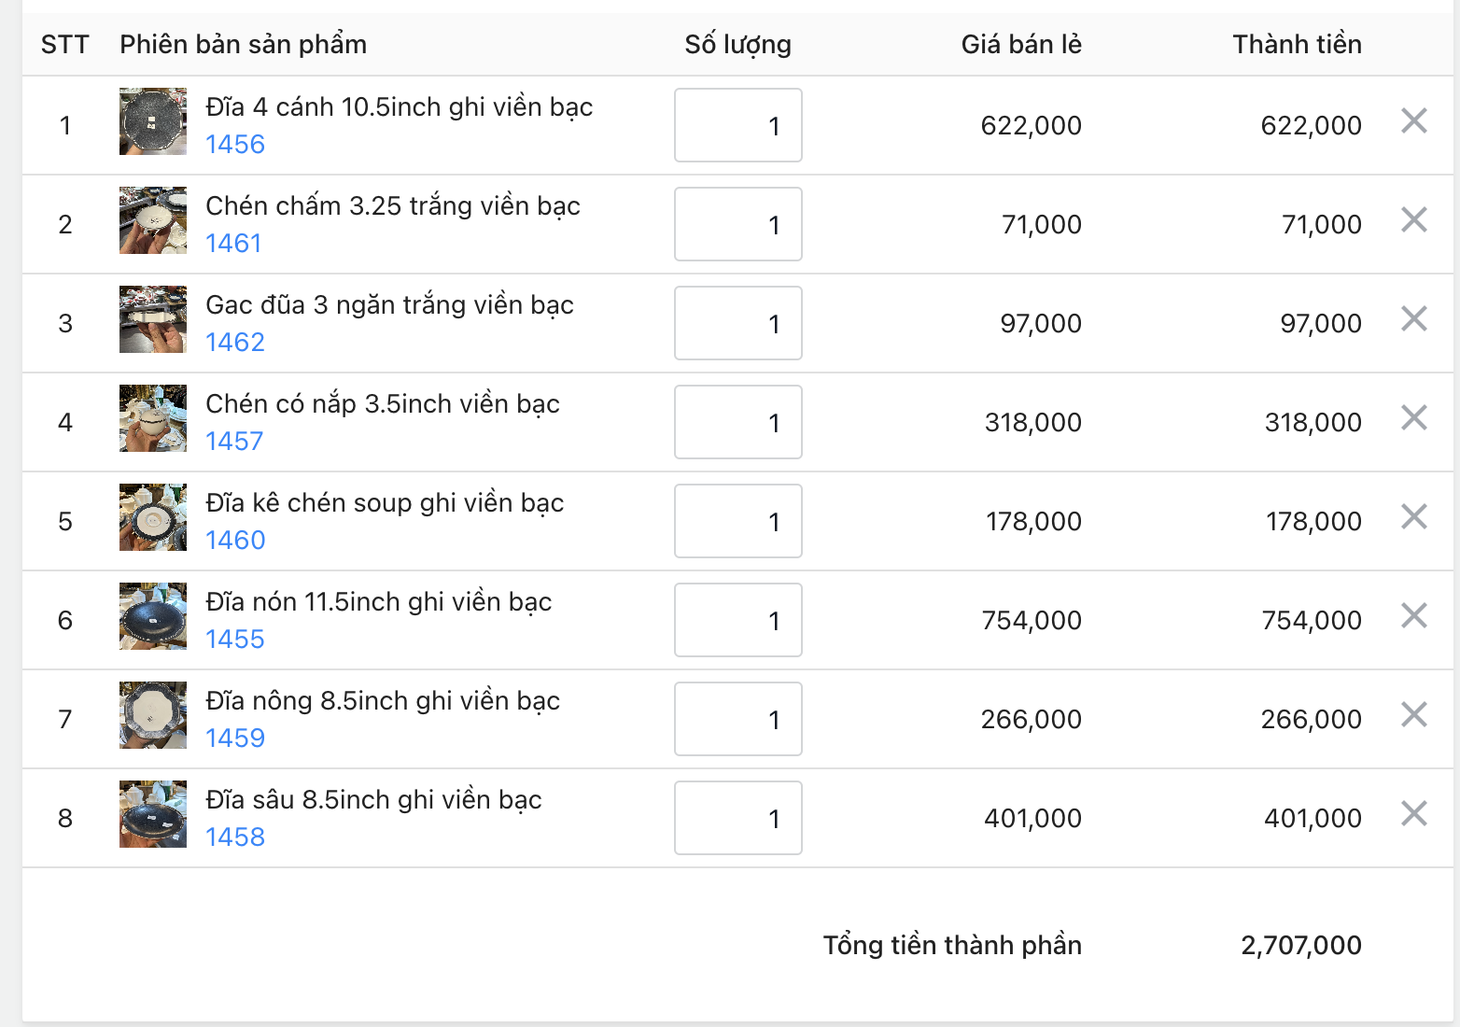
Task: Open product code link 1456
Action: pyautogui.click(x=235, y=145)
